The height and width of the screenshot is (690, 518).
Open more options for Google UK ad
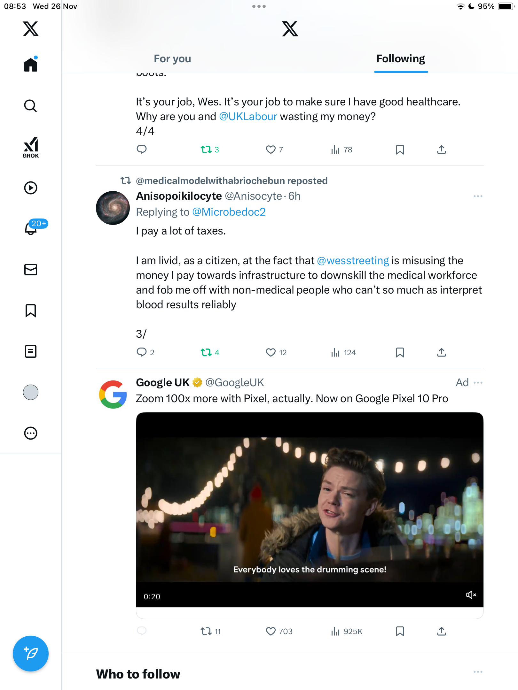pos(478,383)
